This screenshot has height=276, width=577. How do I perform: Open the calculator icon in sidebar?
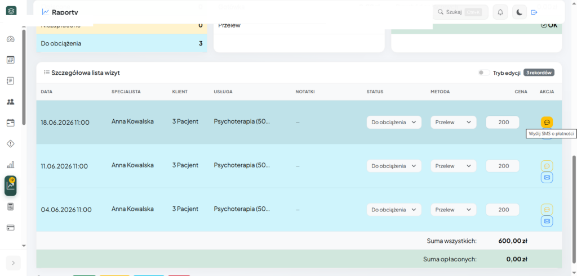11,207
